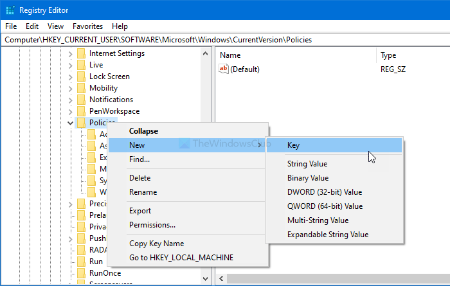Click the Registry Editor app icon in title bar
The image size is (450, 286).
[10, 10]
